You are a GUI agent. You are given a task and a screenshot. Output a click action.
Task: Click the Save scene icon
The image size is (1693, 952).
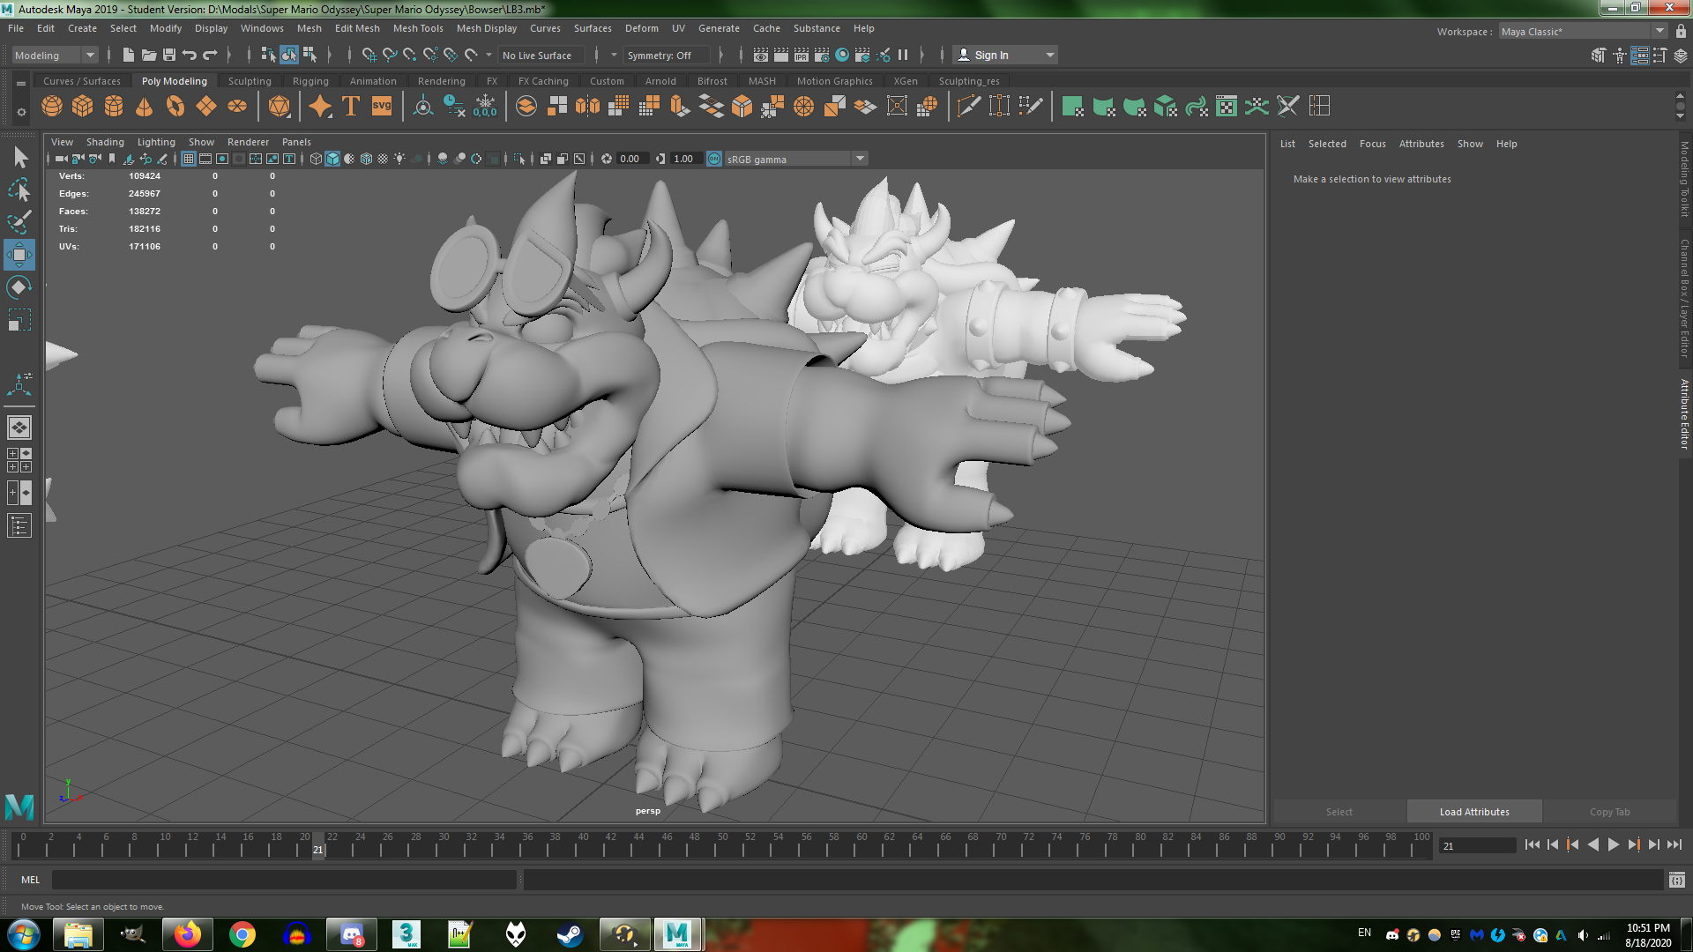pos(169,55)
